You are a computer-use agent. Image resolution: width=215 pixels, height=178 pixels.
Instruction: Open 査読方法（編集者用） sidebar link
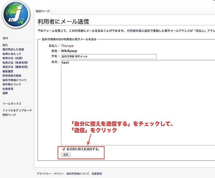(x=15, y=67)
